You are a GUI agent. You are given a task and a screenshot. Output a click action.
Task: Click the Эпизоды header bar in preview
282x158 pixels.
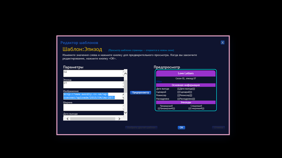pos(186,102)
